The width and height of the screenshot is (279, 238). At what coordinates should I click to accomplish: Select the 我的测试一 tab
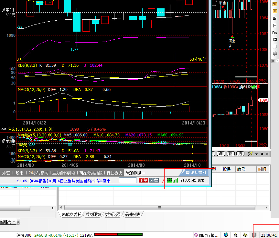tap(135, 173)
